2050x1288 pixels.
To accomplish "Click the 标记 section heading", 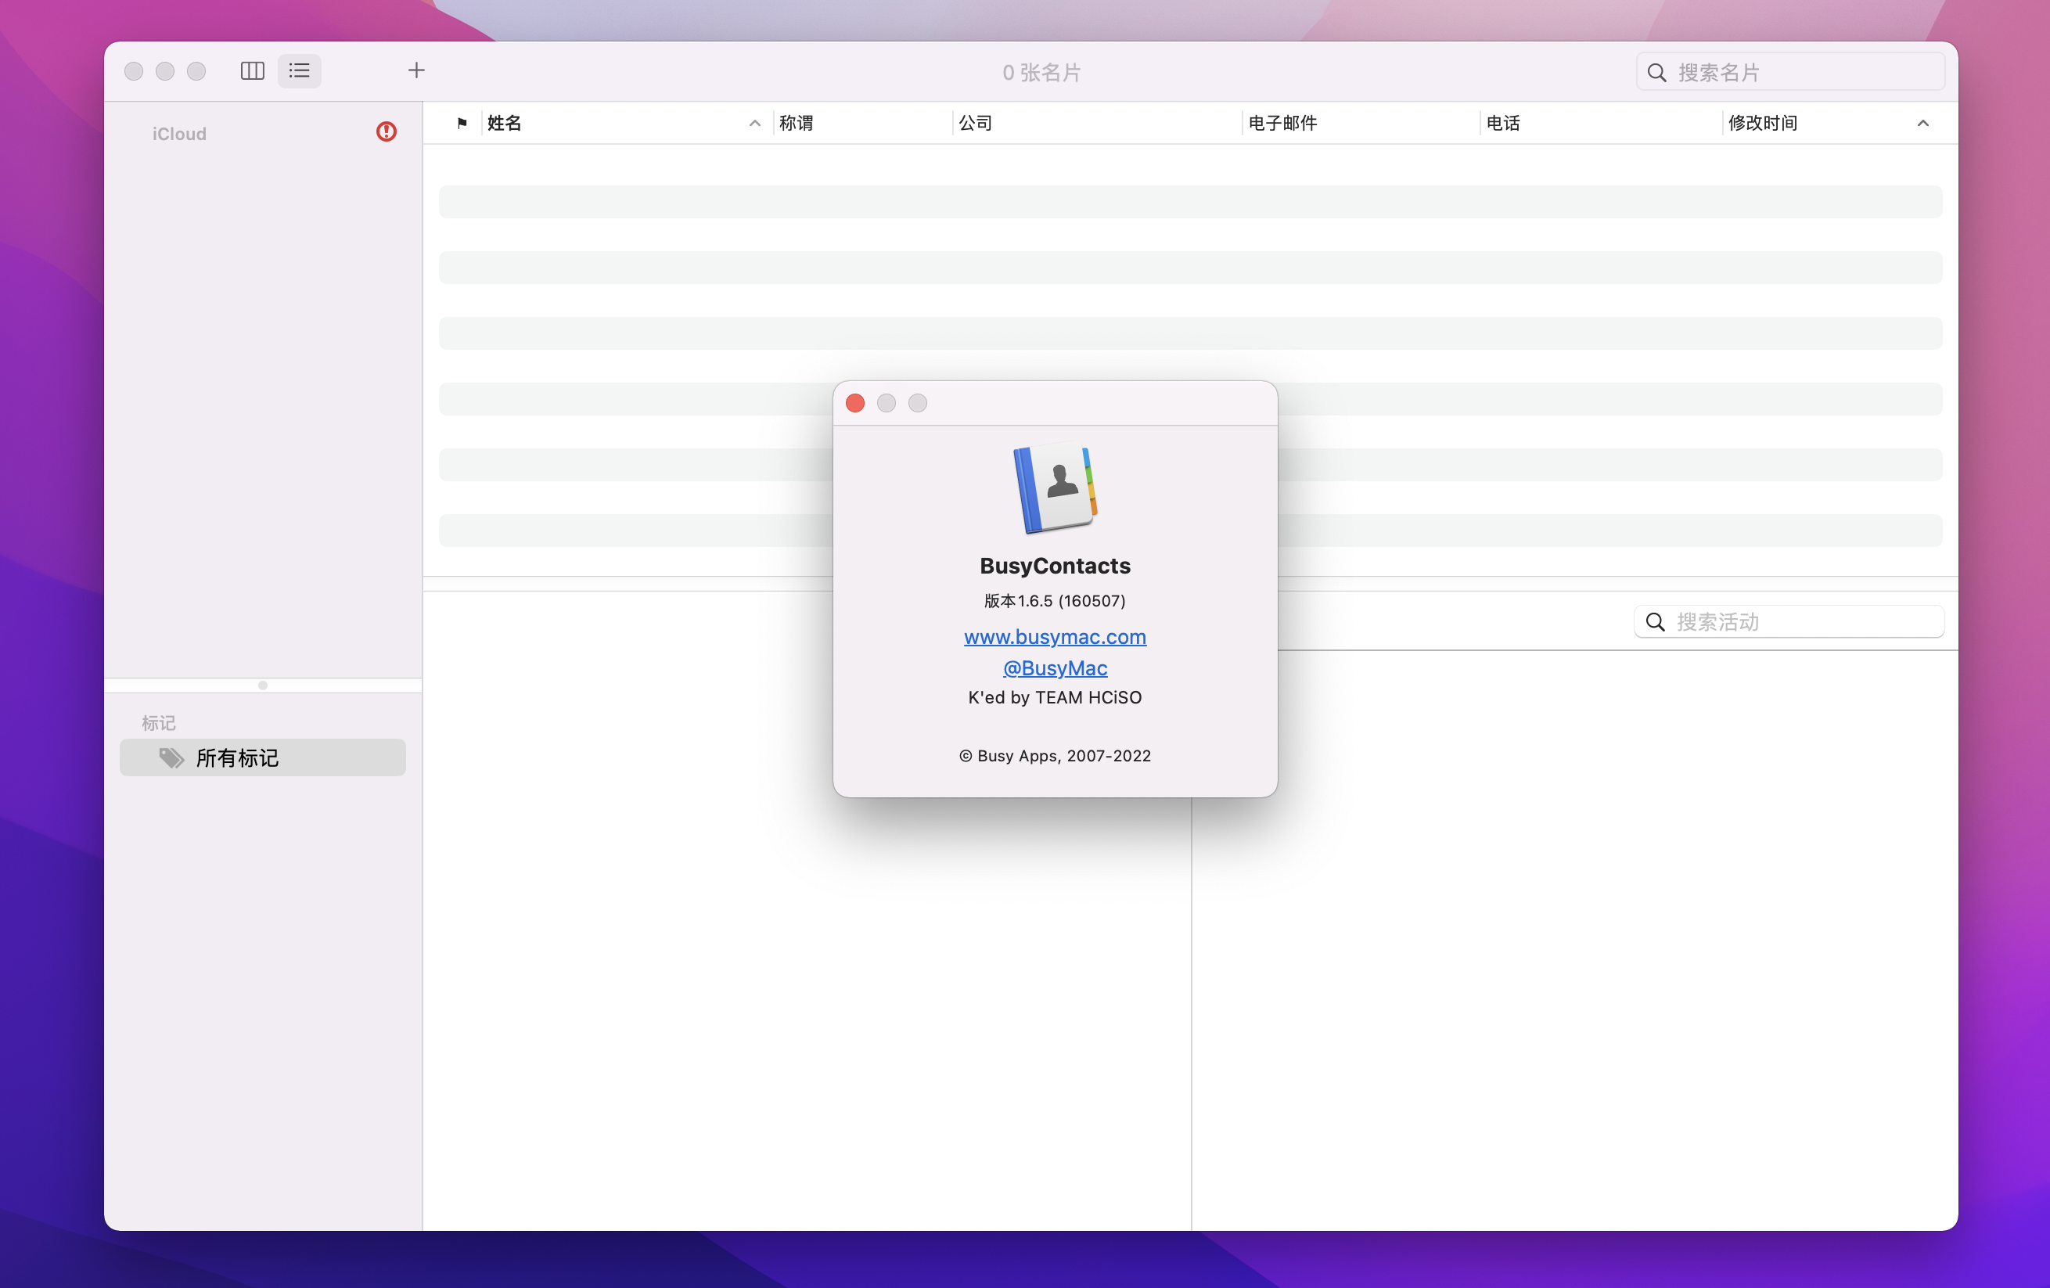I will click(158, 723).
